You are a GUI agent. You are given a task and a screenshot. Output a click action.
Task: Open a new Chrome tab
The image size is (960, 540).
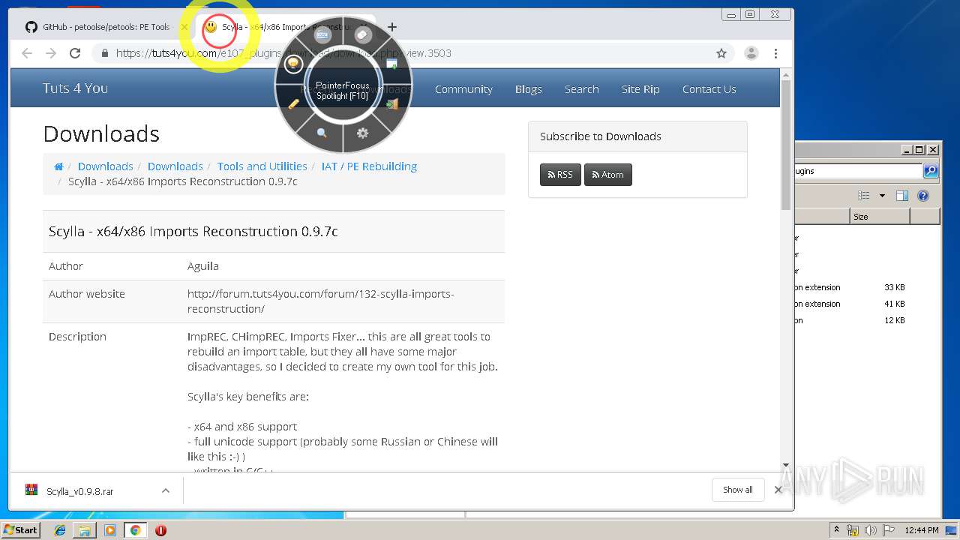(x=392, y=27)
